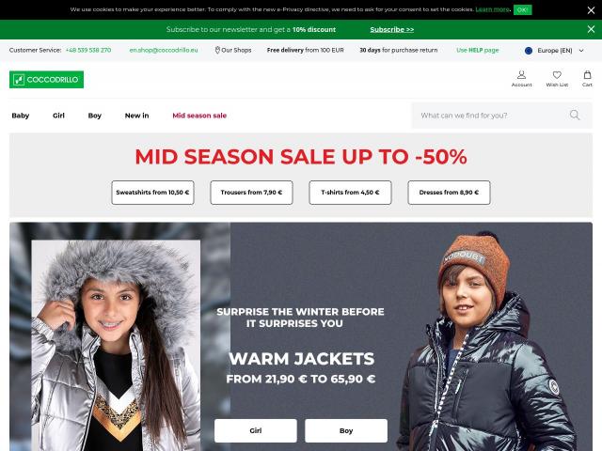This screenshot has height=451, width=602.
Task: Dismiss the cookie notice with X
Action: 591,10
